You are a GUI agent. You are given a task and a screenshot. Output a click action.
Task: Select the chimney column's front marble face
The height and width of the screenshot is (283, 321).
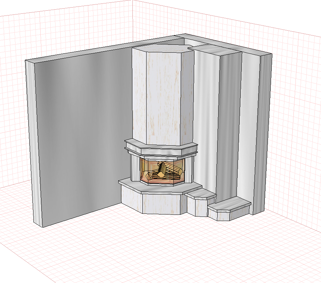pyautogui.click(x=164, y=98)
